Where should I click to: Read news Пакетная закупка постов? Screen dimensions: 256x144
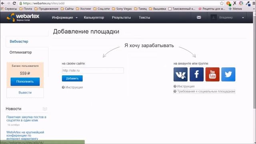tap(26, 119)
